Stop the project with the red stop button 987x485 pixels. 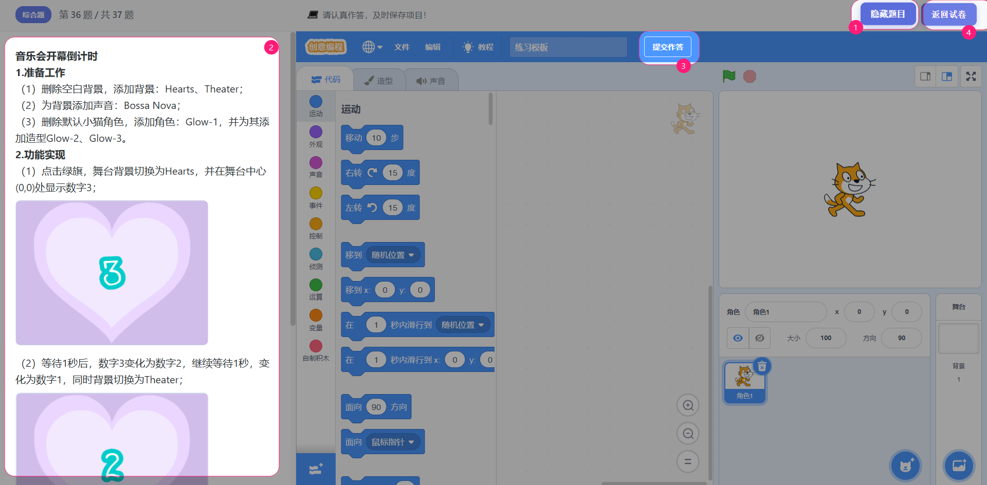click(x=750, y=77)
